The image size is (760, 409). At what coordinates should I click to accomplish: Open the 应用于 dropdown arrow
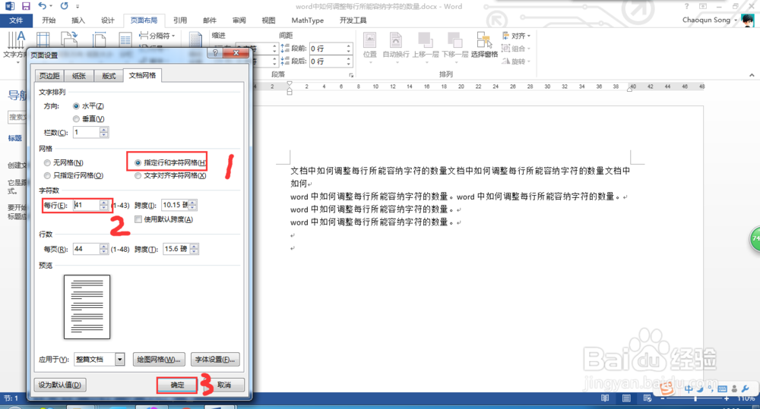point(119,359)
